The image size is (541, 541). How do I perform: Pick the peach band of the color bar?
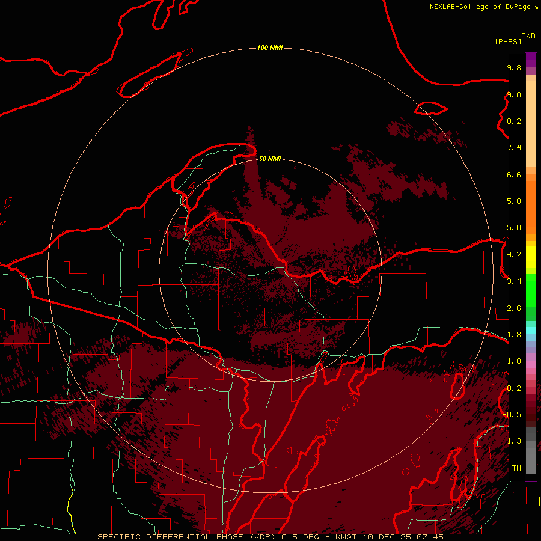pyautogui.click(x=531, y=123)
